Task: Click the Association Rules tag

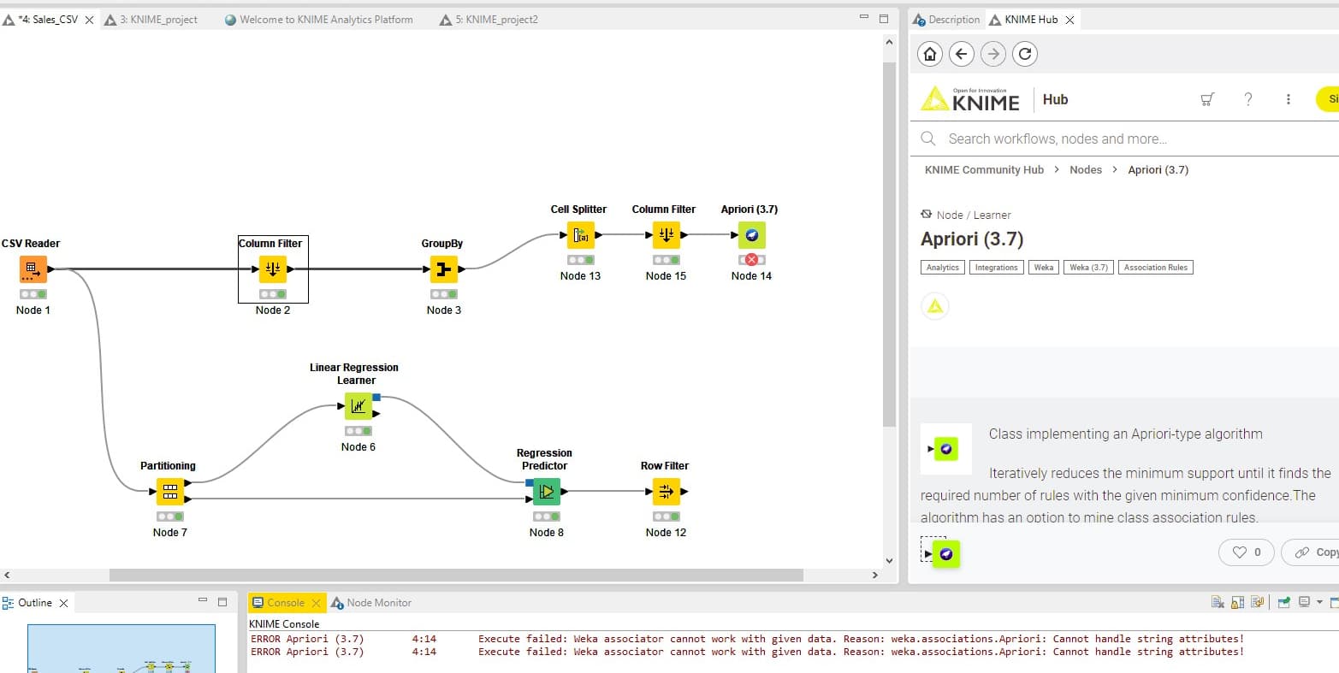Action: [x=1156, y=268]
